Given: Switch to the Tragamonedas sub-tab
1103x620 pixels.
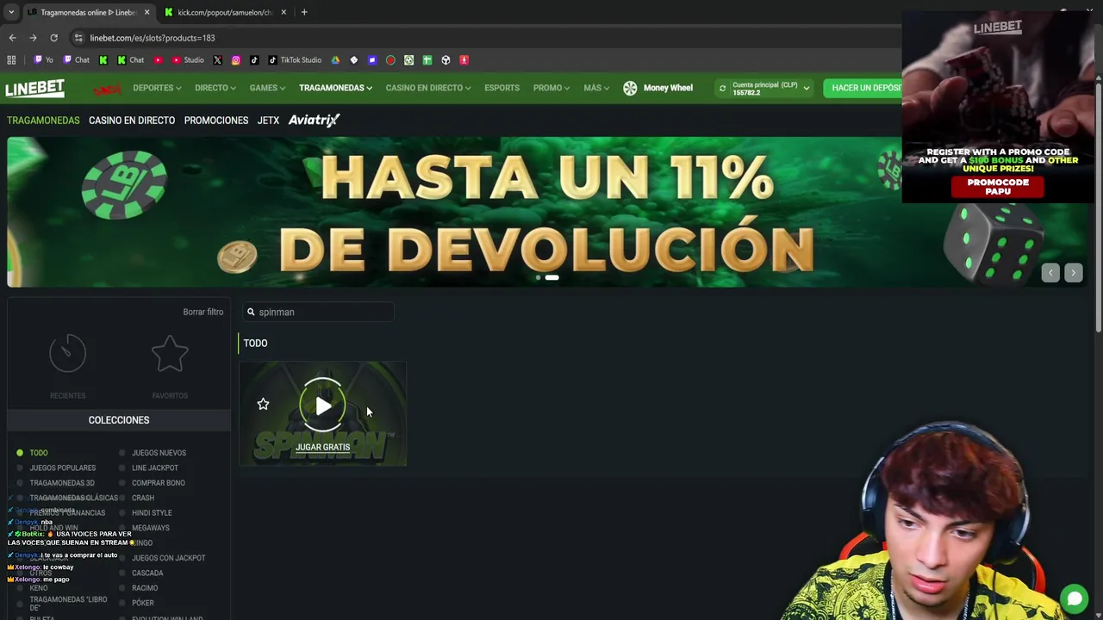Looking at the screenshot, I should click(43, 121).
